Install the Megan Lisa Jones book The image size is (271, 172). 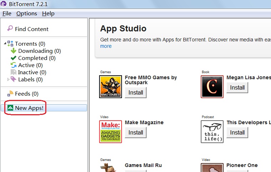[237, 87]
